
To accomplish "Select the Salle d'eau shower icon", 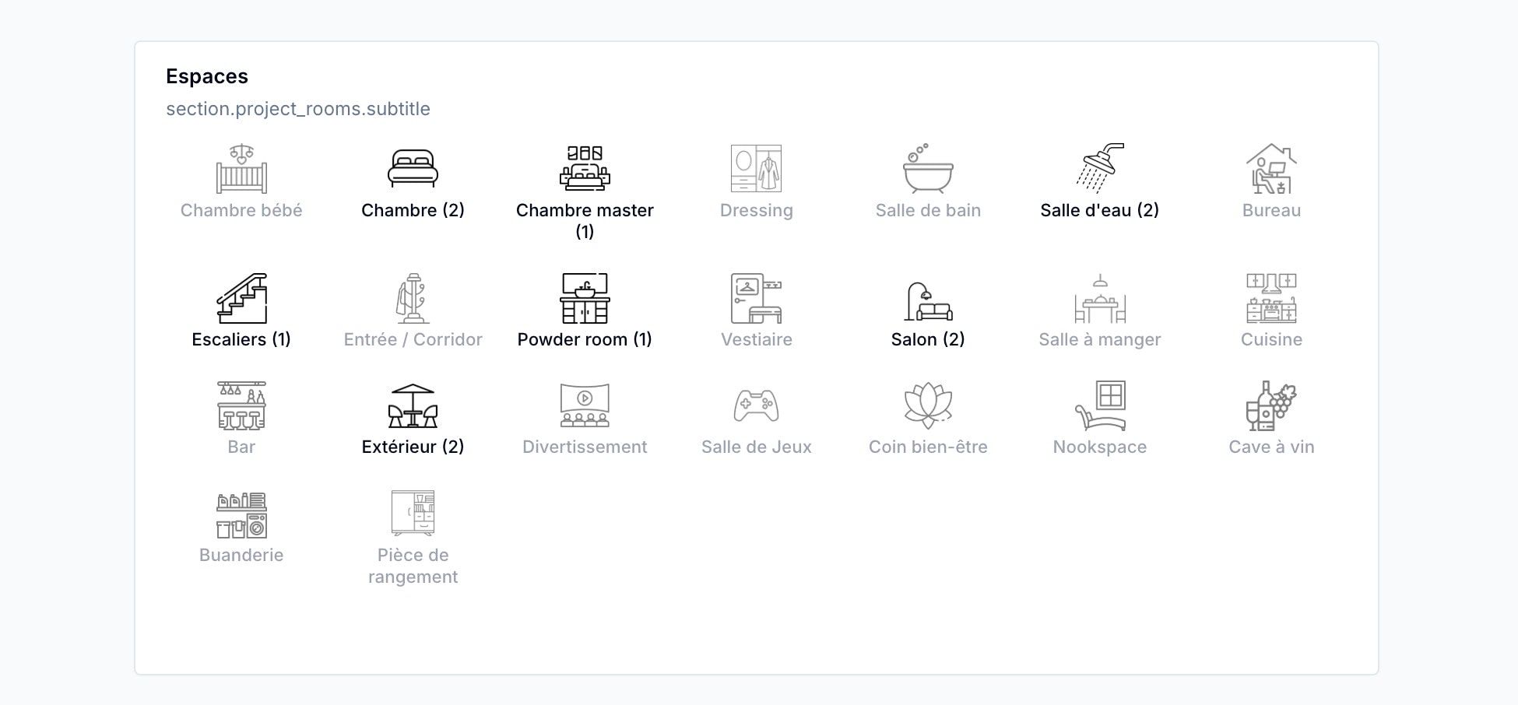I will coord(1099,168).
